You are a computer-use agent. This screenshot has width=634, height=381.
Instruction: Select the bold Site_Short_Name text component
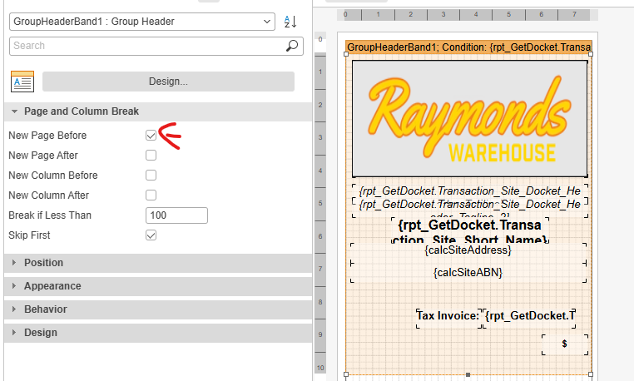(x=470, y=230)
